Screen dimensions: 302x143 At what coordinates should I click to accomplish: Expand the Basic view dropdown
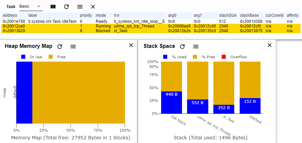tap(31, 6)
